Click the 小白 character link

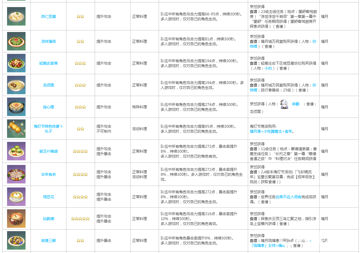coord(268,68)
